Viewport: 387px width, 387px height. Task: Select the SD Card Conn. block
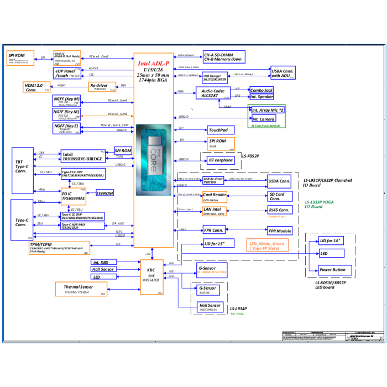(x=280, y=196)
